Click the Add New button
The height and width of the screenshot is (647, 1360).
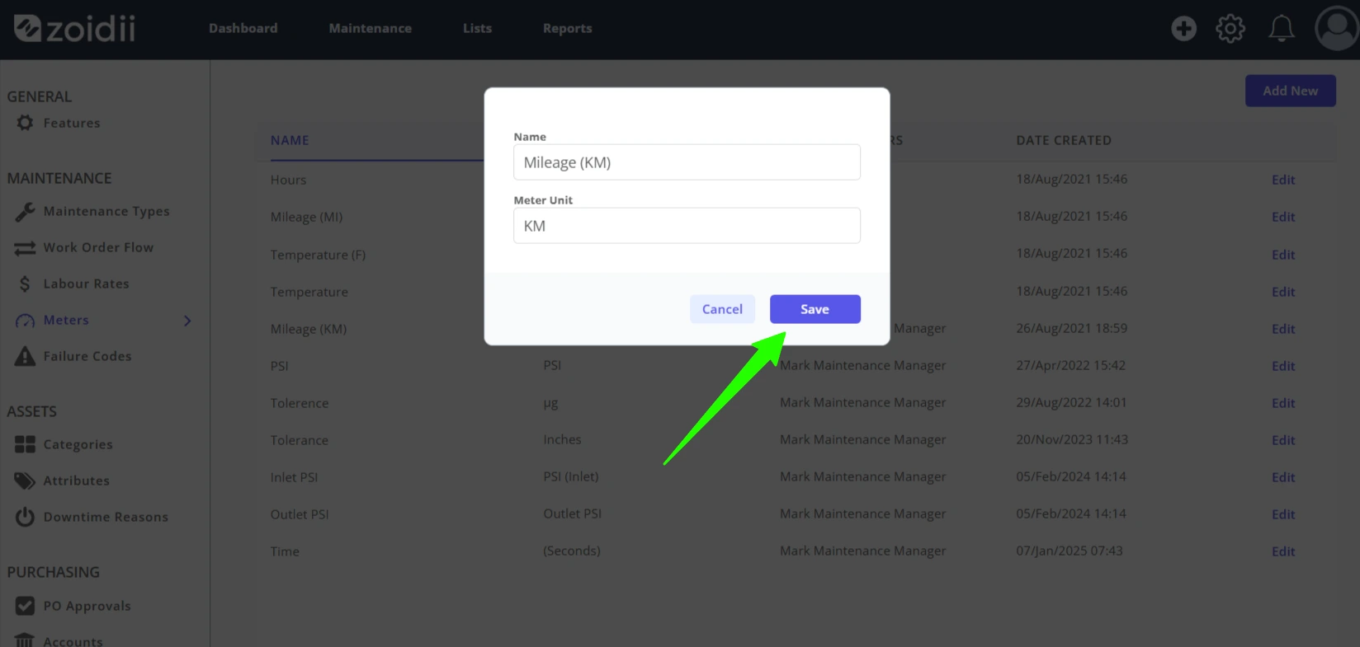click(1290, 91)
